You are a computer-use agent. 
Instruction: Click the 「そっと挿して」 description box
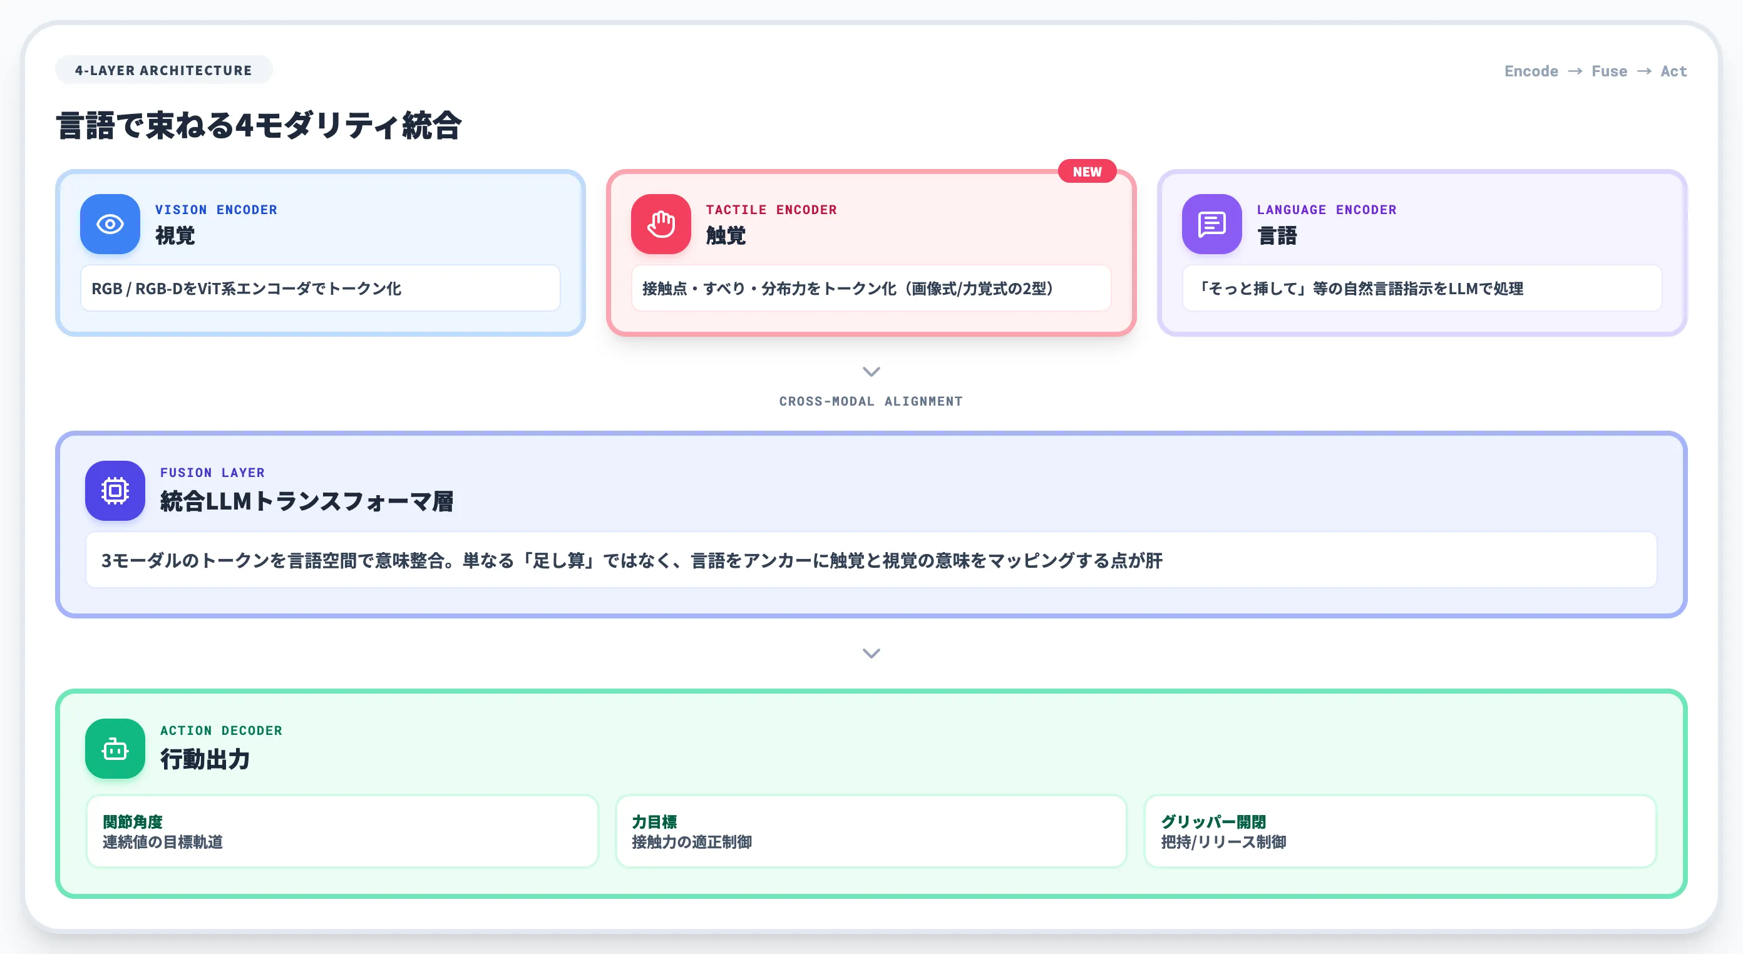click(x=1422, y=288)
